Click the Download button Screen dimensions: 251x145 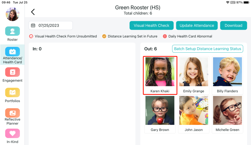click(x=233, y=25)
